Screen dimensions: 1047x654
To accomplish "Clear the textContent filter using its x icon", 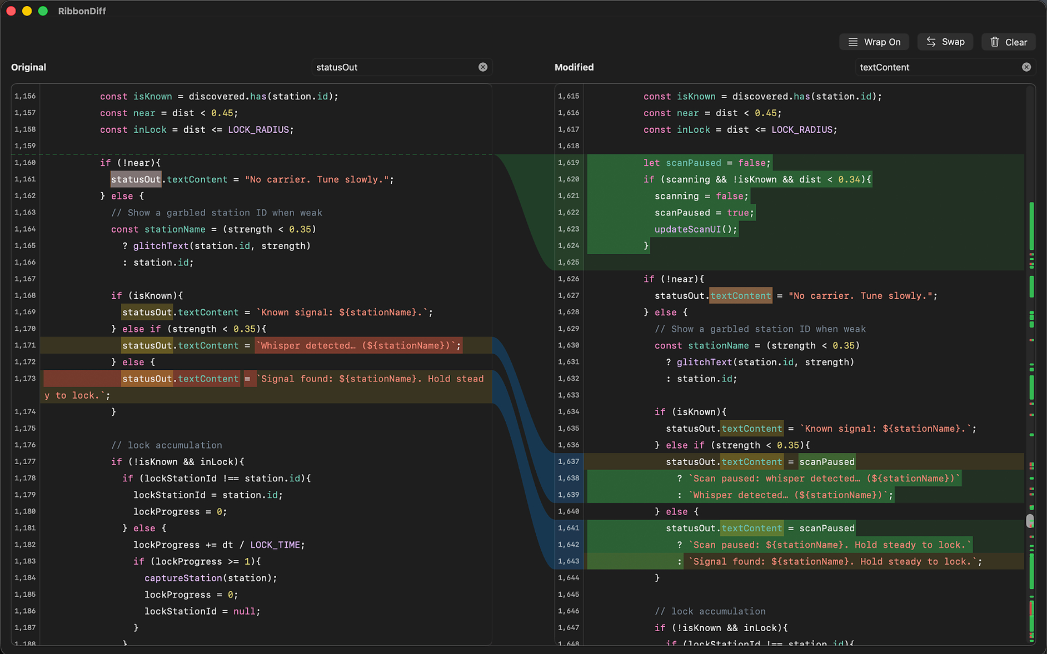I will click(1026, 67).
